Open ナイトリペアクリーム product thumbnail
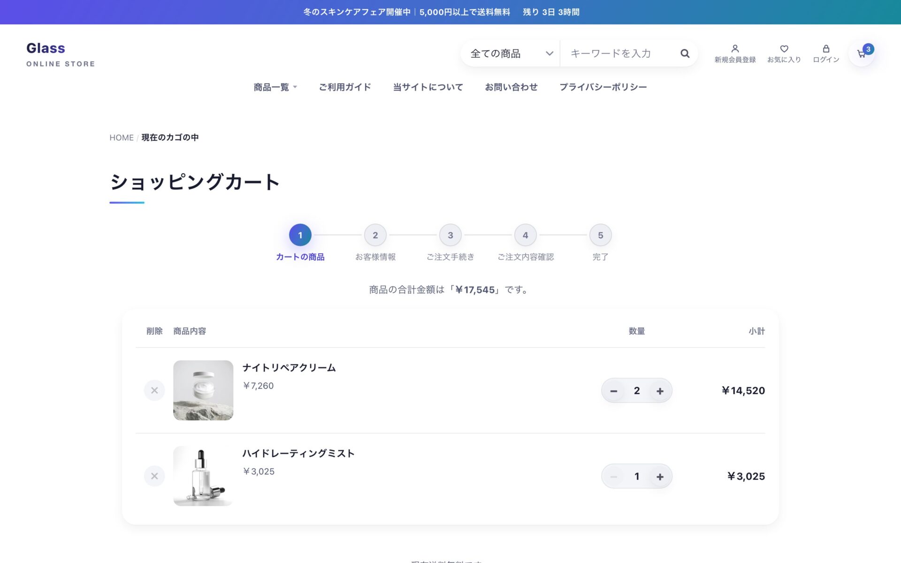The image size is (901, 563). pos(203,390)
